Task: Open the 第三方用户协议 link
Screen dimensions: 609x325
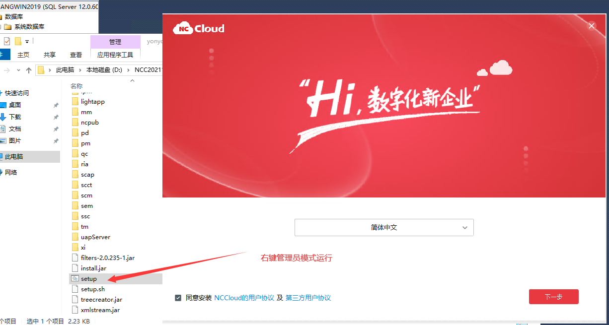Action: [308, 298]
